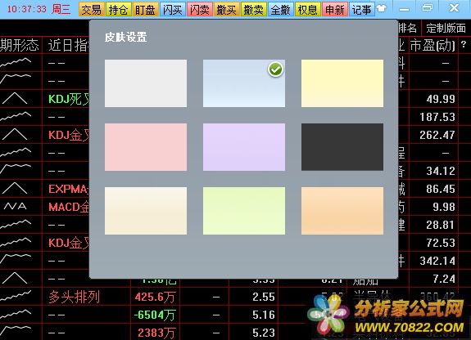The image size is (471, 340).
Task: Select the 49.99 P/E value
Action: 441,99
